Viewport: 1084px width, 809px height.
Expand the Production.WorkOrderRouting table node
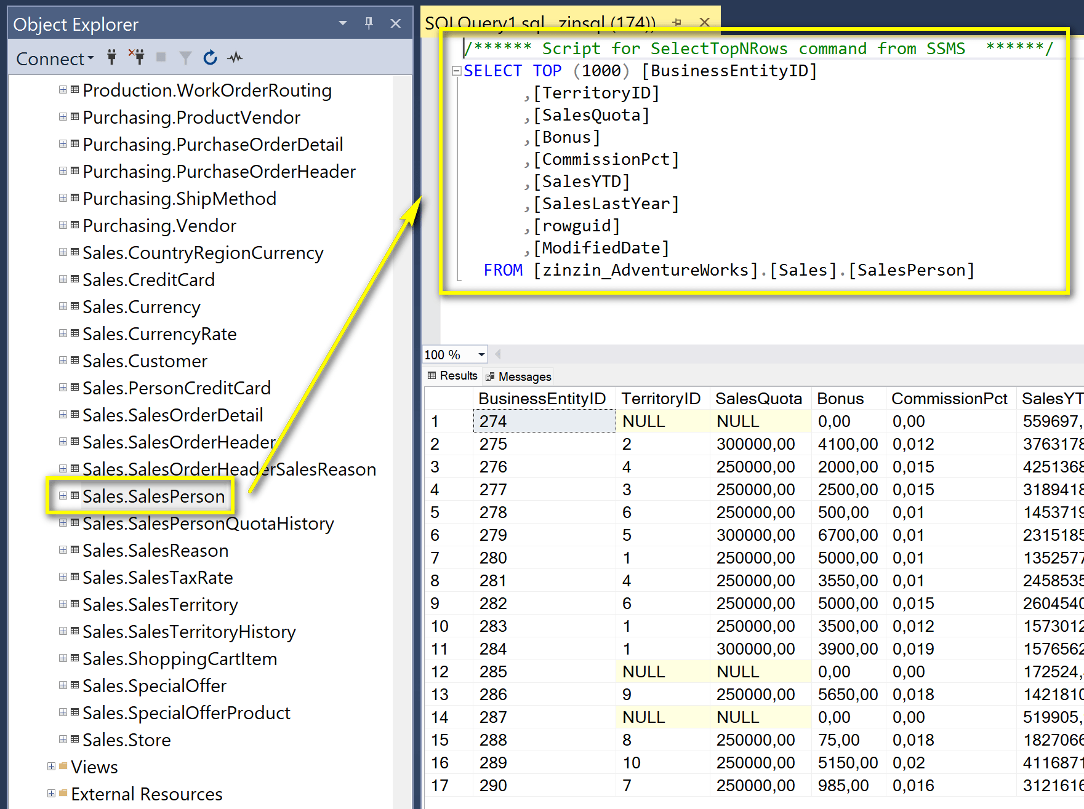click(63, 90)
